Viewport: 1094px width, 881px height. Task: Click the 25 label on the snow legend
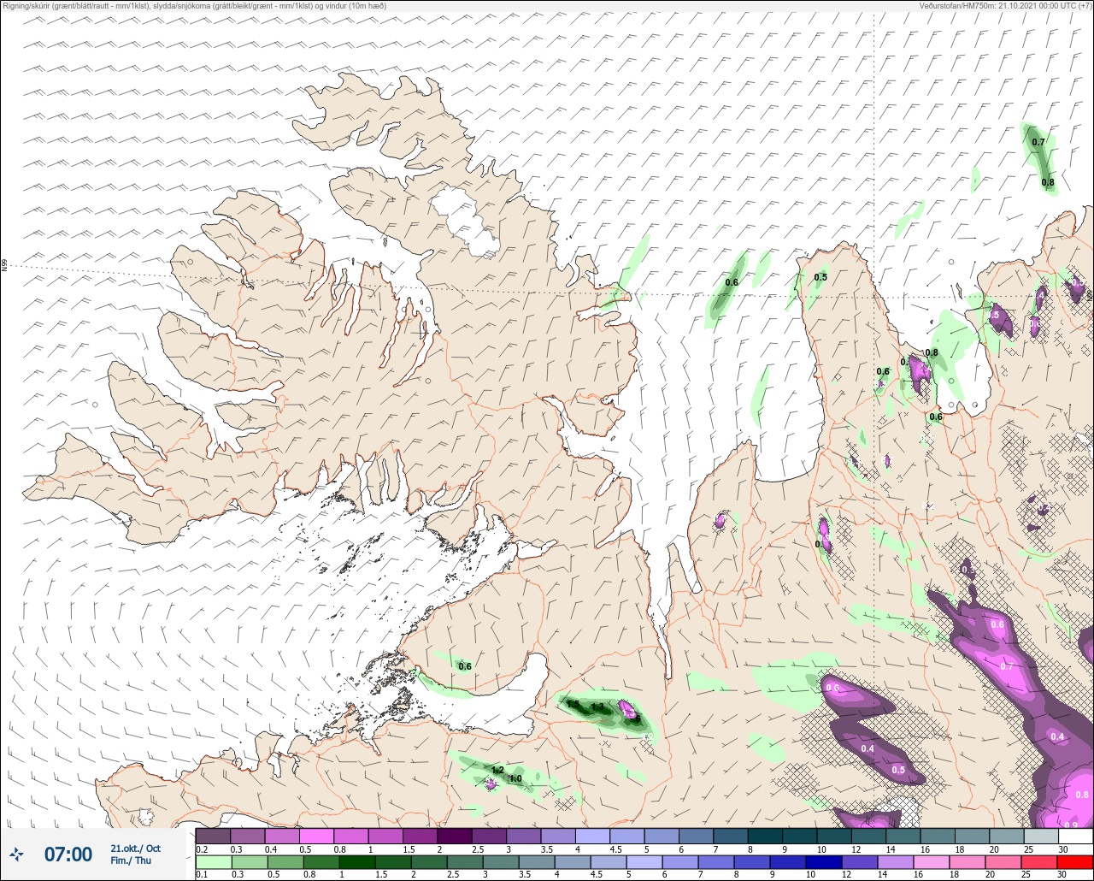tap(1030, 848)
